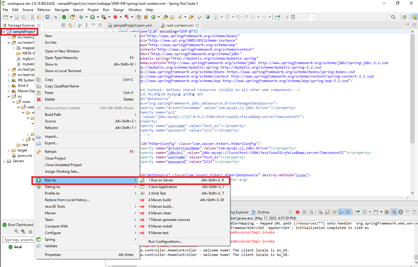Click the New wizard toolbar icon

point(6,17)
